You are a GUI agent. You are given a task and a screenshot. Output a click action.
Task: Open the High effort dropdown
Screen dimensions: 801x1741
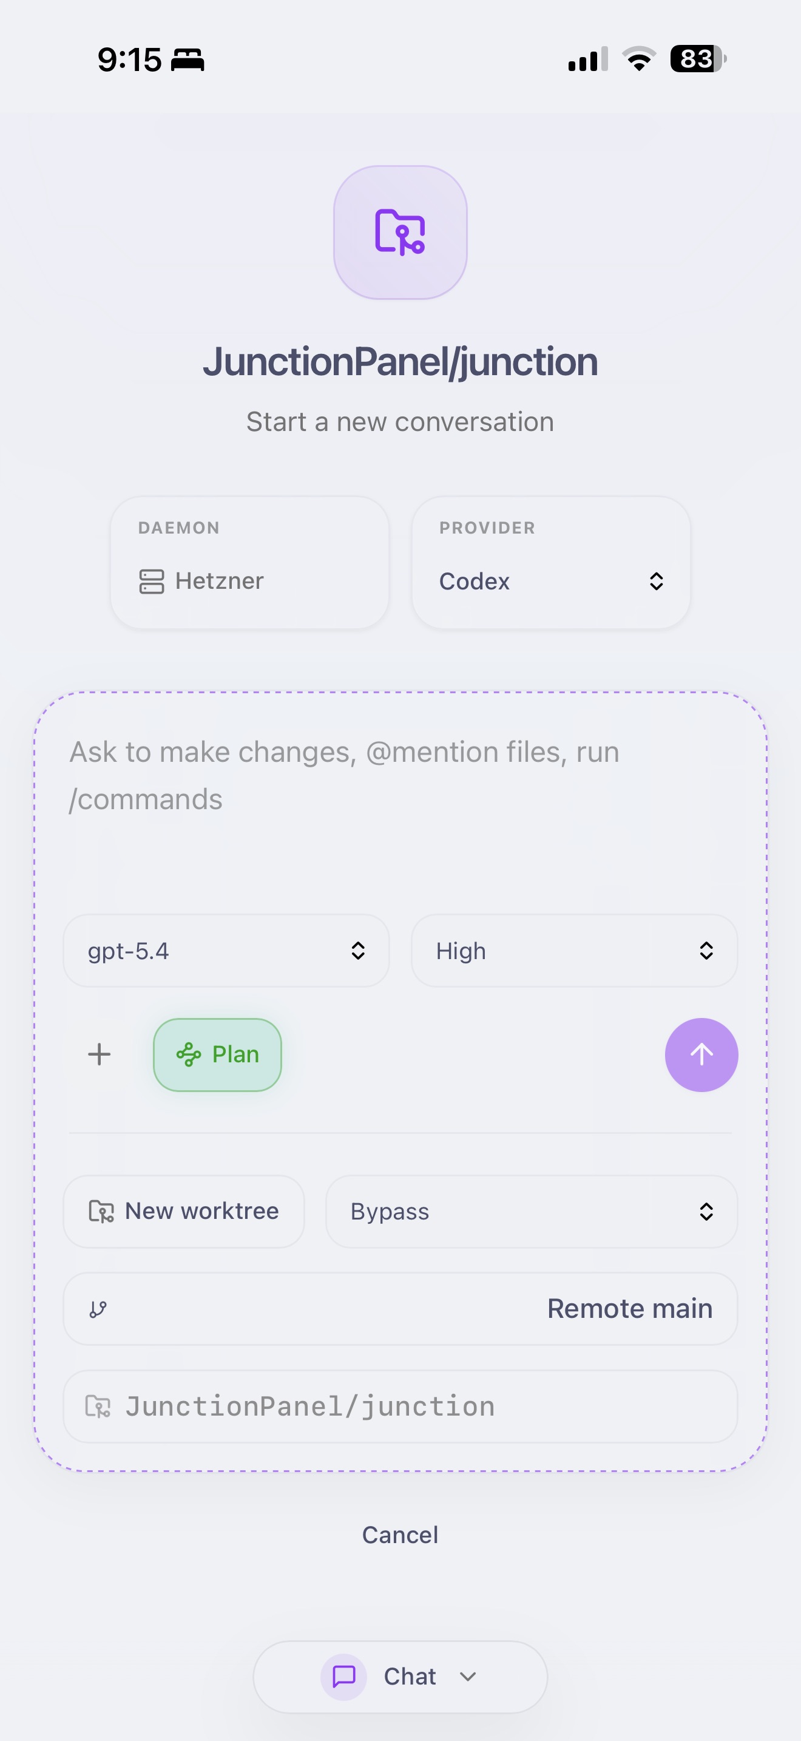574,950
